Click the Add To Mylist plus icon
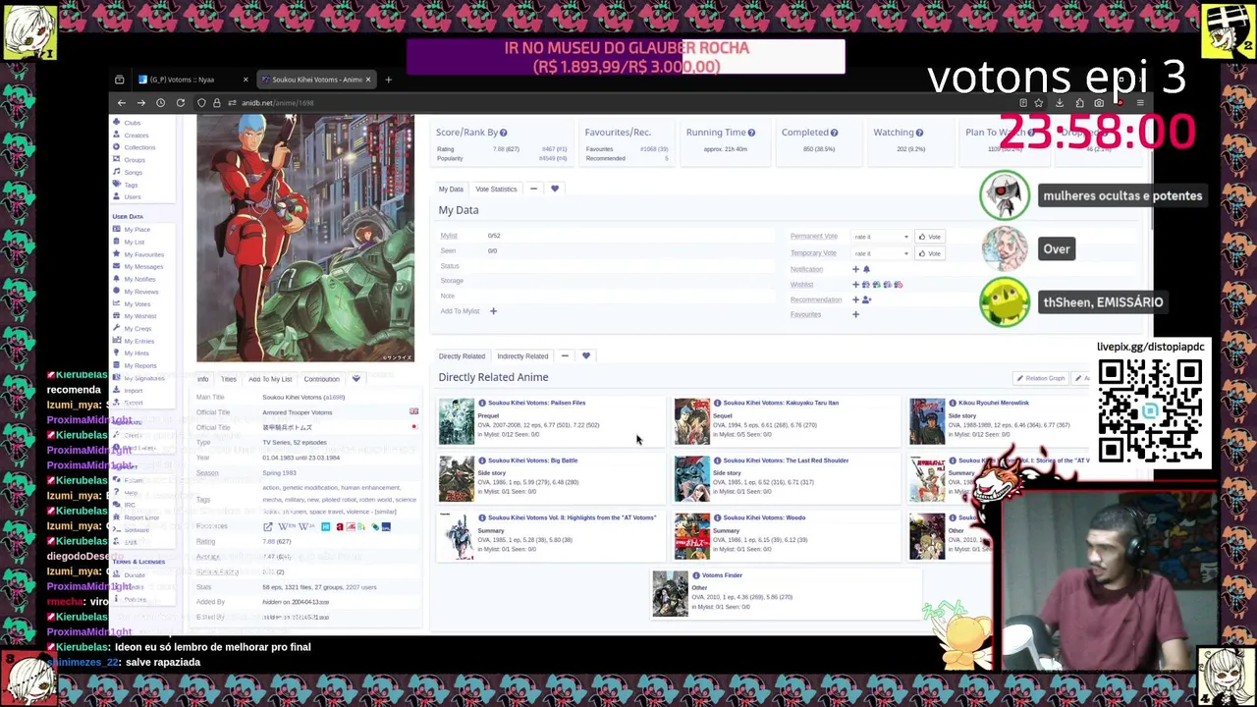This screenshot has height=707, width=1257. coord(493,311)
